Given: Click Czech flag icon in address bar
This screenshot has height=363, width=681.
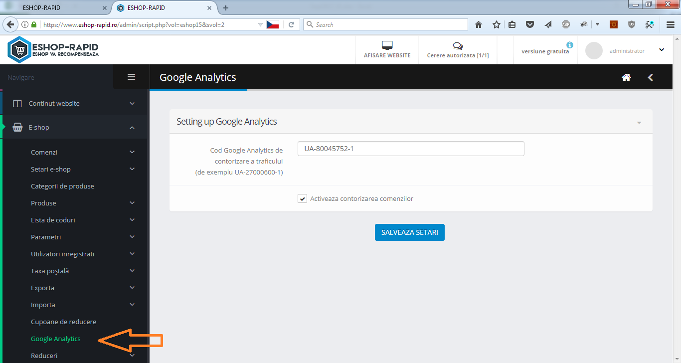Looking at the screenshot, I should tap(273, 24).
